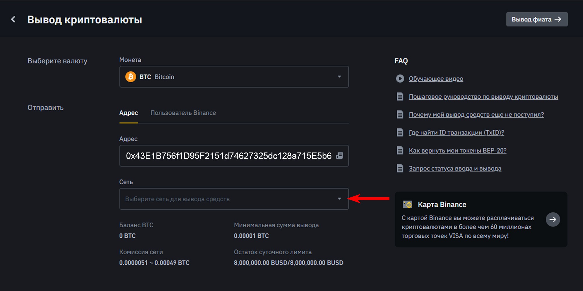The height and width of the screenshot is (291, 583).
Task: Click the Минимальная сумма вывода label
Action: [276, 225]
